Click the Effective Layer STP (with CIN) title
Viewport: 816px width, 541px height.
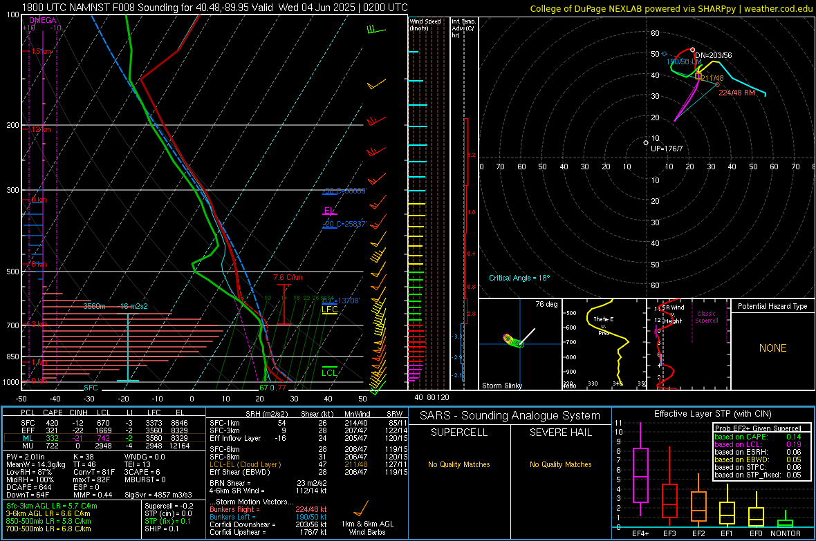point(712,414)
